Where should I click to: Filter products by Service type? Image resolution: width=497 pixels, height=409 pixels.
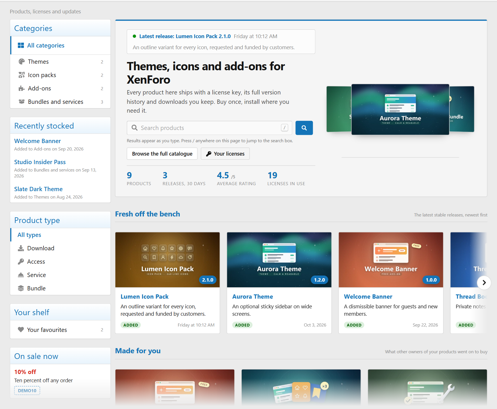60,275
